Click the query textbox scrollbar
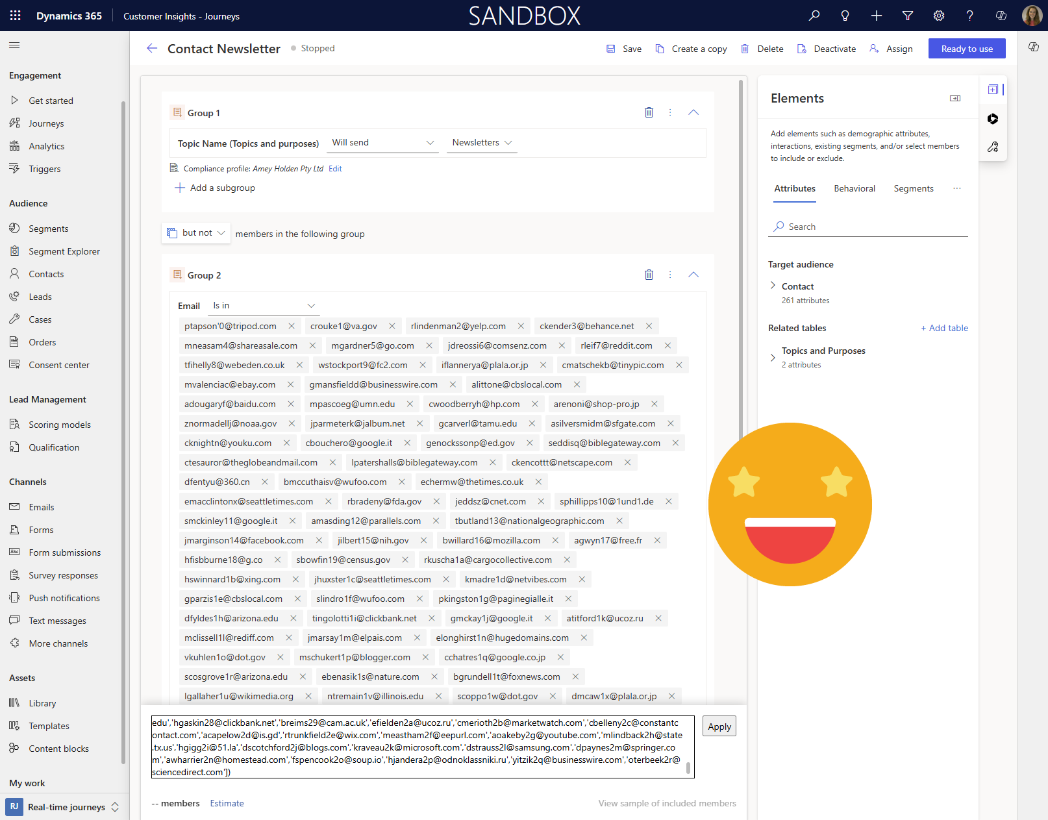This screenshot has height=820, width=1048. [688, 768]
